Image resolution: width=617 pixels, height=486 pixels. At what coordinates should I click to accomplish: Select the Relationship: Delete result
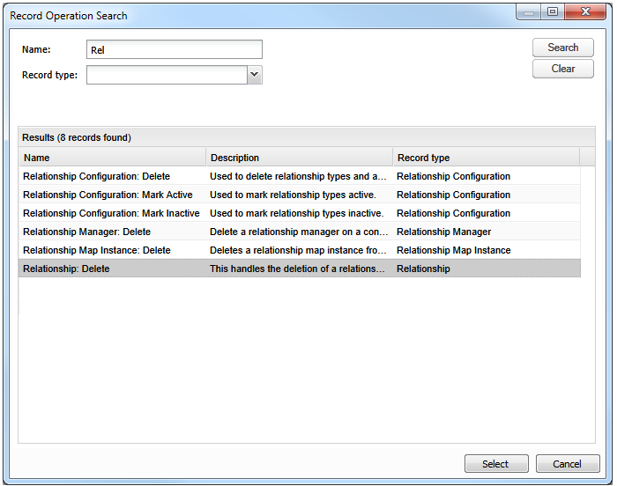point(300,269)
